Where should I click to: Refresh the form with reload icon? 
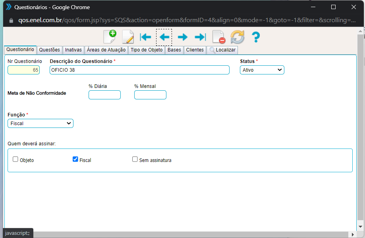pos(237,37)
